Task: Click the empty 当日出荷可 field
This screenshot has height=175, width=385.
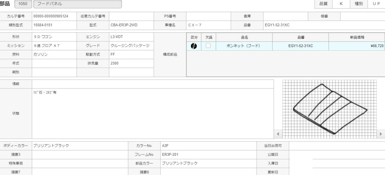Action: (337, 146)
